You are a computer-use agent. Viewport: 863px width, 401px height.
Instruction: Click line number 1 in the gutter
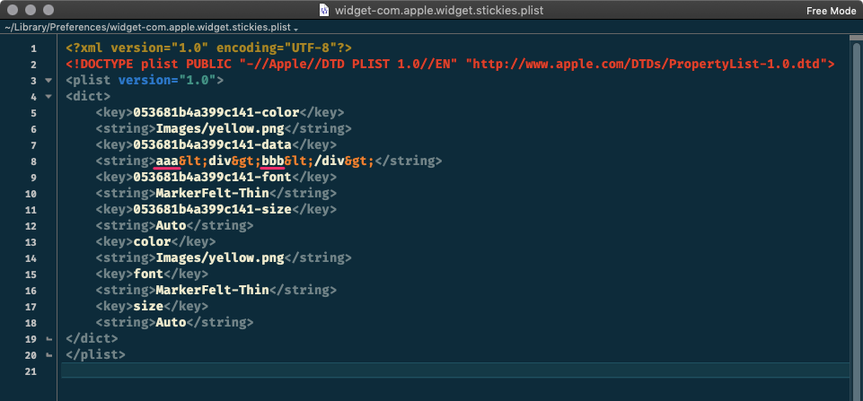click(x=33, y=48)
